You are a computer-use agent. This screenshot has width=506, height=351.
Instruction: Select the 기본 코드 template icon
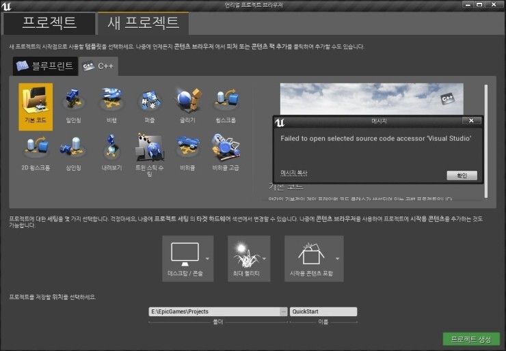click(36, 107)
